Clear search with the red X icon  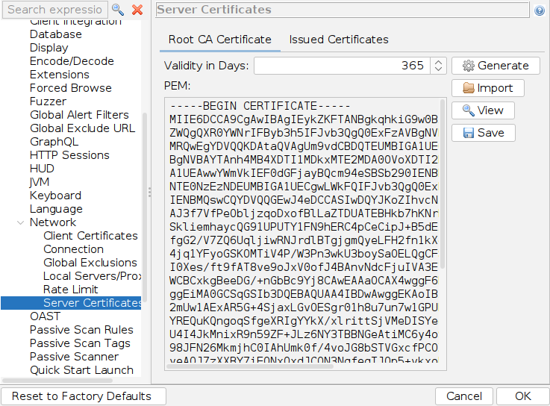click(x=137, y=10)
